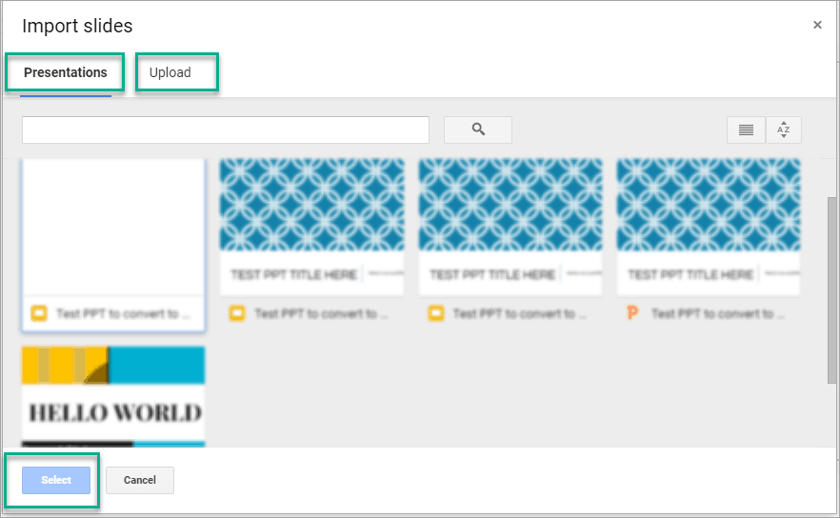
Task: Click the Slides icon of the third presentation
Action: [x=435, y=313]
